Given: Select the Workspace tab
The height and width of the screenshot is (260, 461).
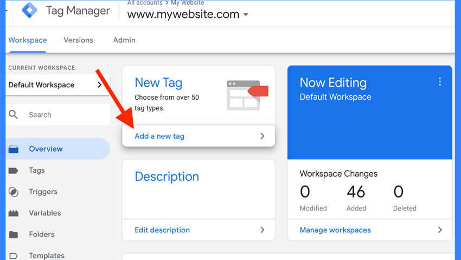Looking at the screenshot, I should pos(28,40).
